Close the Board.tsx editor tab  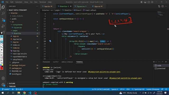tap(71, 6)
